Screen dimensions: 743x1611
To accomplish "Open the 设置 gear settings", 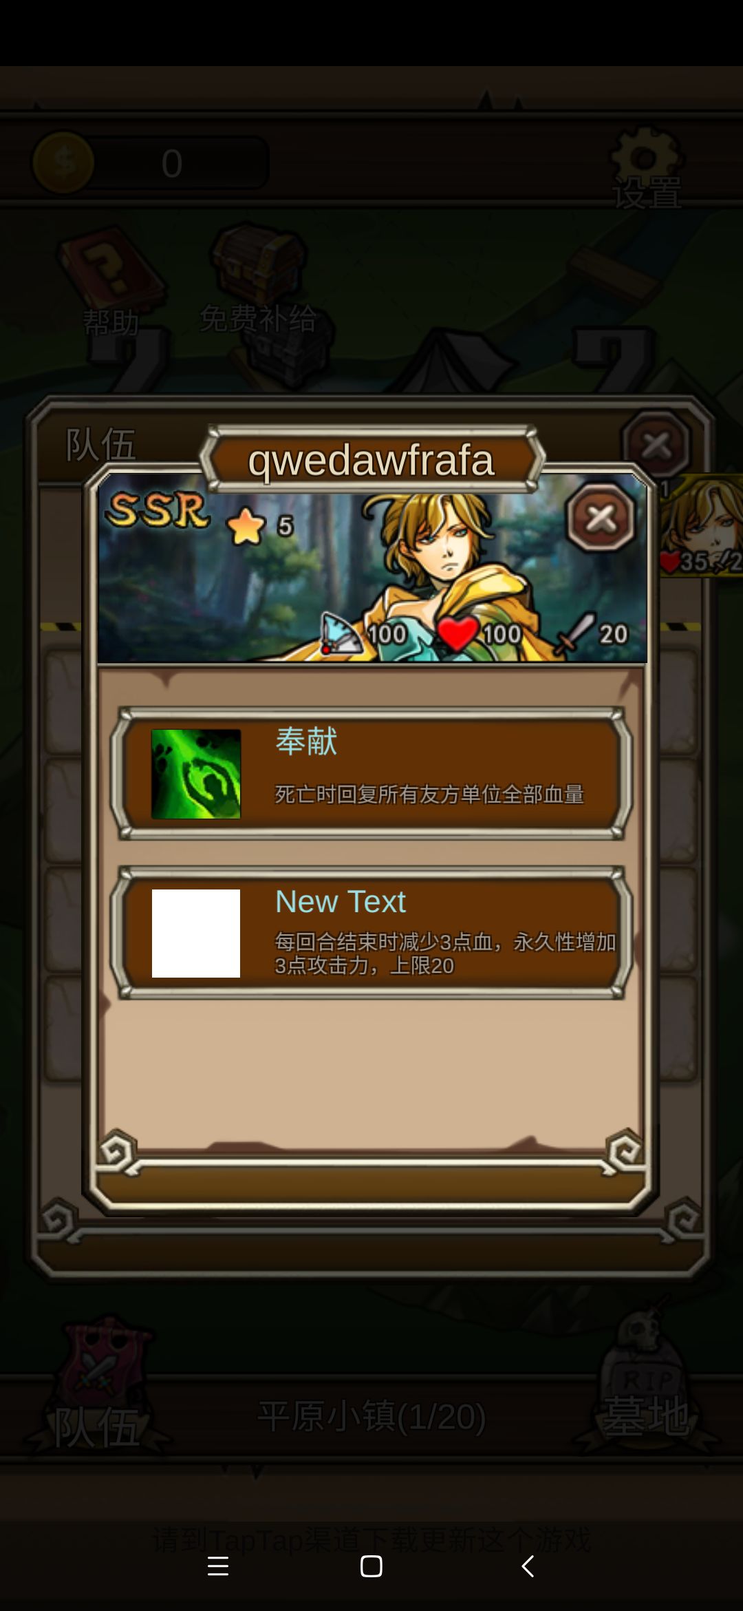I will (x=647, y=167).
